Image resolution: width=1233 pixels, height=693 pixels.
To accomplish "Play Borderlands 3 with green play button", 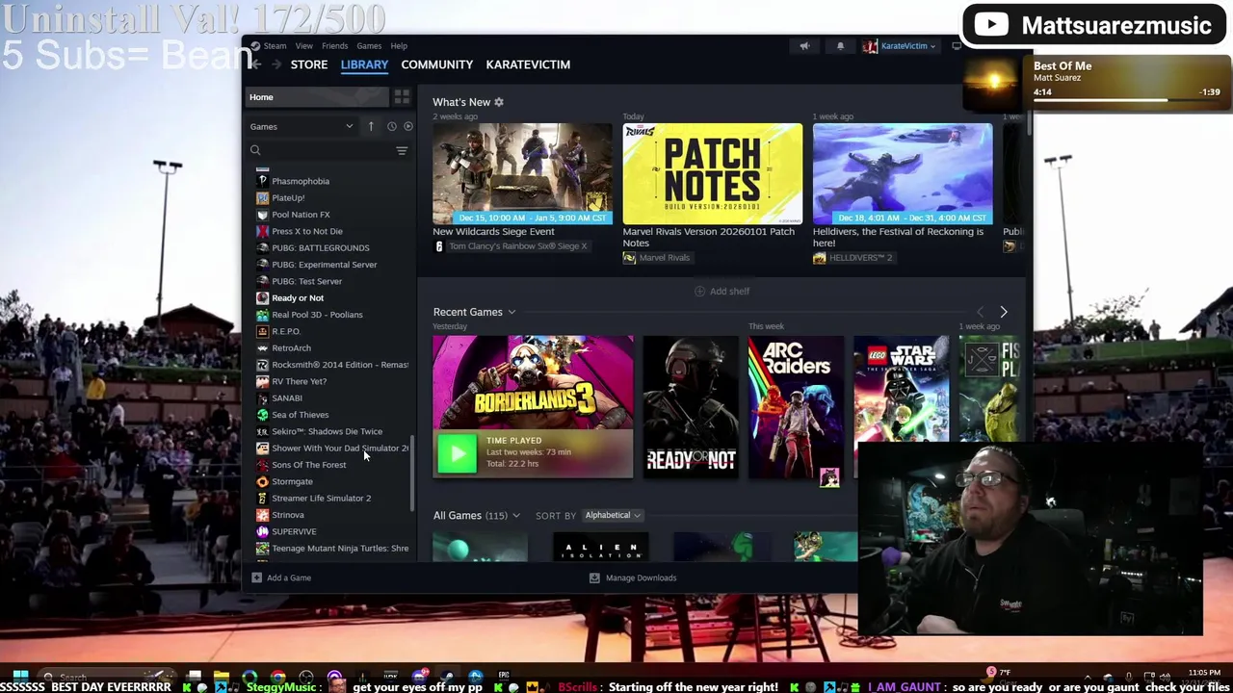I will 458,452.
